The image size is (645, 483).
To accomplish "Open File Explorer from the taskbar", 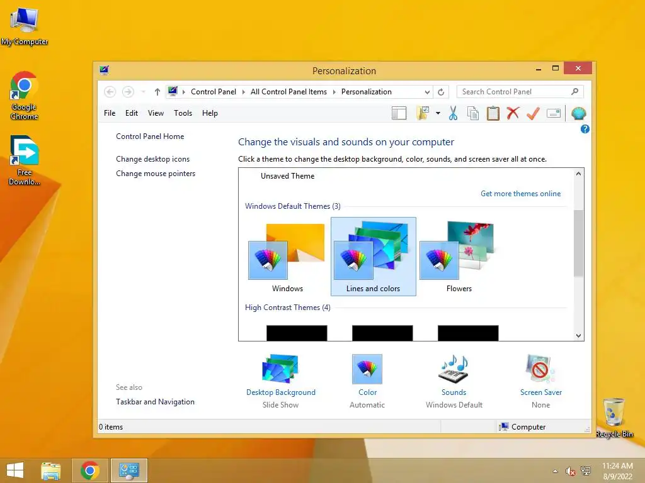I will (51, 470).
